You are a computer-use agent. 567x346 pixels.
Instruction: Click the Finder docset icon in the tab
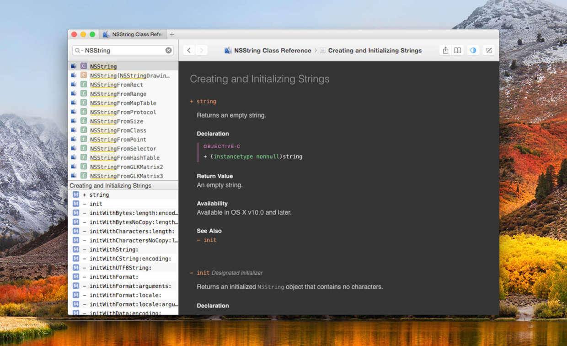(106, 34)
